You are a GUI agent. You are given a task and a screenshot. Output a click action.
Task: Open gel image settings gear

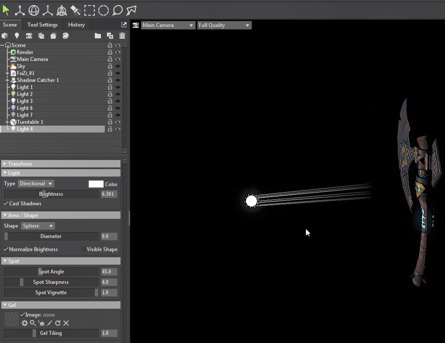pos(24,323)
